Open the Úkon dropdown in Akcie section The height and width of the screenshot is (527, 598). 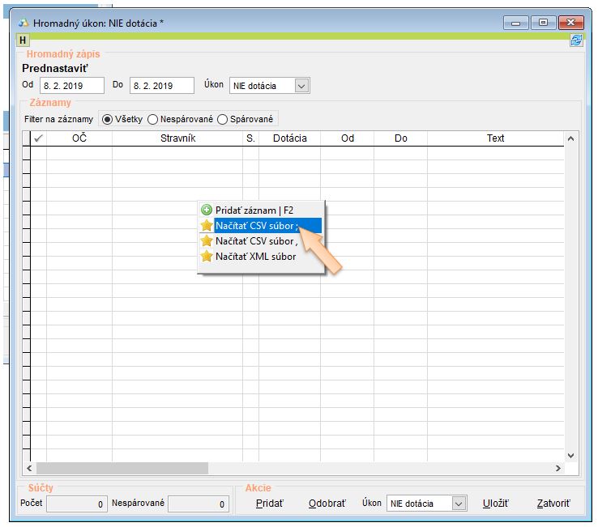click(x=459, y=504)
